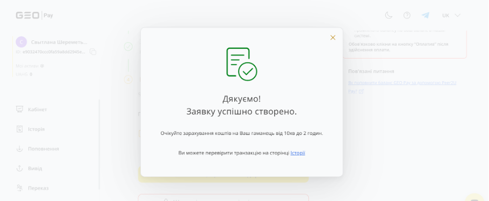Viewport: 489px width, 201px height.
Task: Open the Peer2U Pay help question link
Action: pos(402,87)
